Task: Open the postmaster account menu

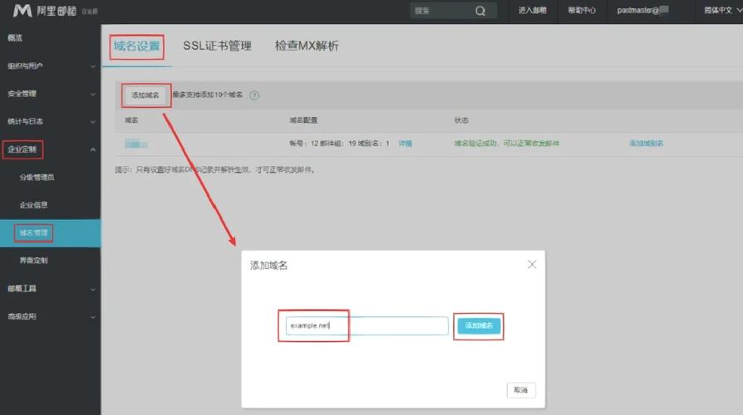Action: [x=643, y=10]
